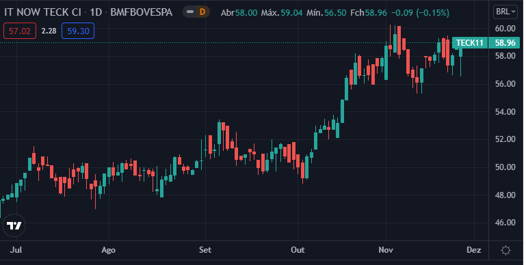Click the Out time axis label
Screen dimensions: 526x265
298,250
